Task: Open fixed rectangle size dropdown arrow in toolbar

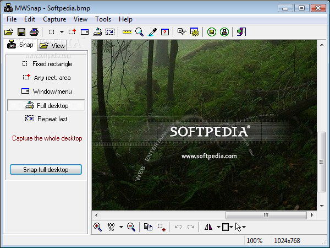Action: point(62,32)
